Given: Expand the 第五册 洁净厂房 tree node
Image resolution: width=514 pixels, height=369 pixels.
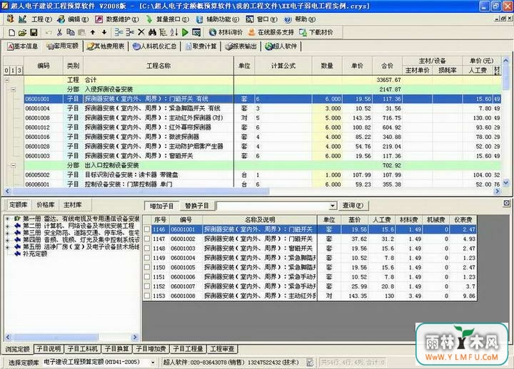Looking at the screenshot, I should 7,247.
